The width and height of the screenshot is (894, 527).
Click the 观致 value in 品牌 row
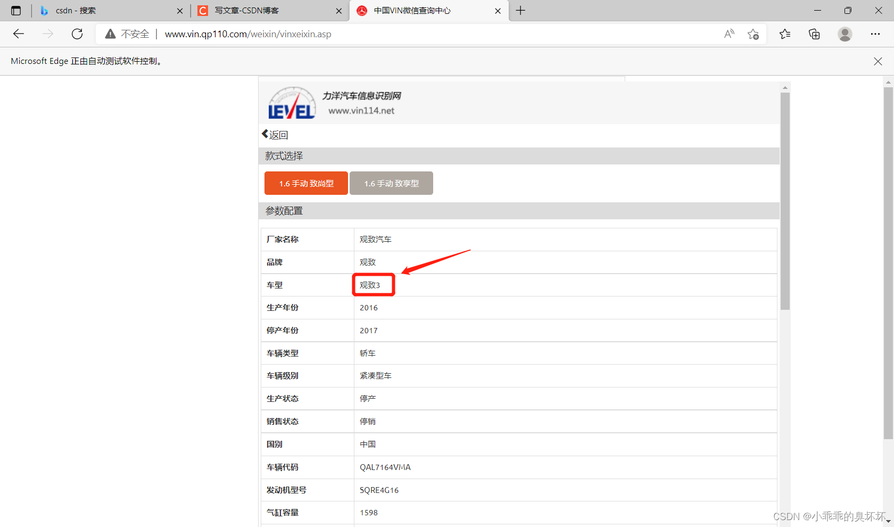368,262
